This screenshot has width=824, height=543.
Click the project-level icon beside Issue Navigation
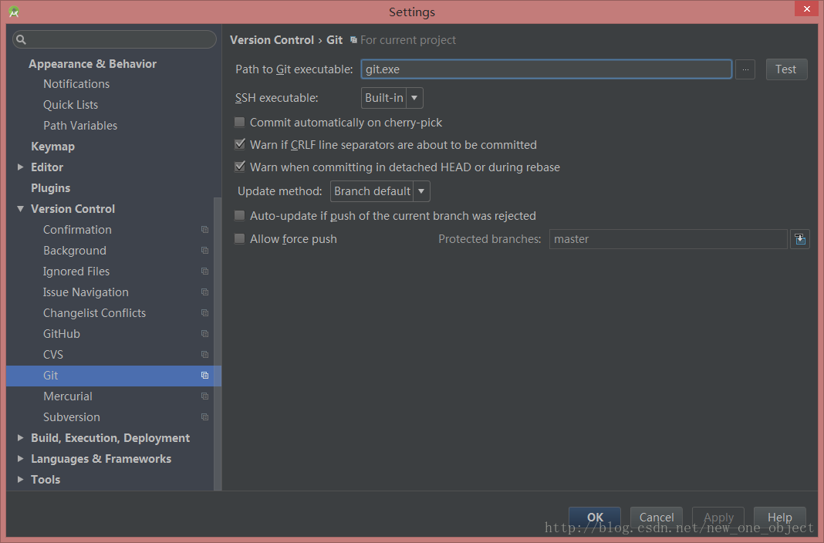click(x=205, y=292)
